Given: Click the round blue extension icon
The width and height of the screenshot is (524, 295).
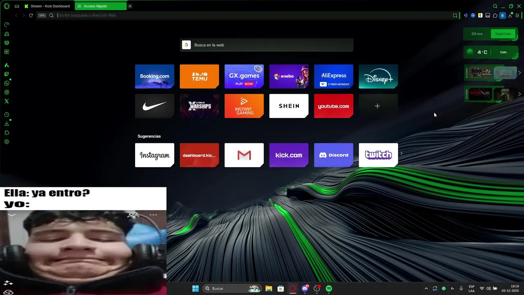Looking at the screenshot, I should (x=473, y=15).
